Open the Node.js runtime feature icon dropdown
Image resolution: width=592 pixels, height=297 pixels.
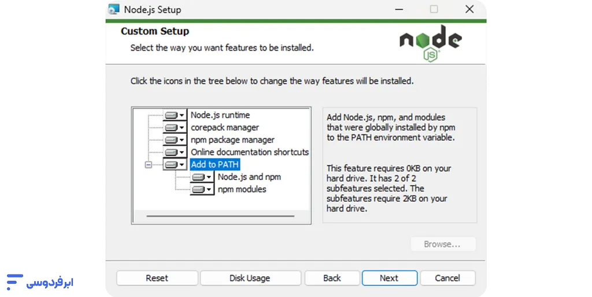click(x=175, y=115)
